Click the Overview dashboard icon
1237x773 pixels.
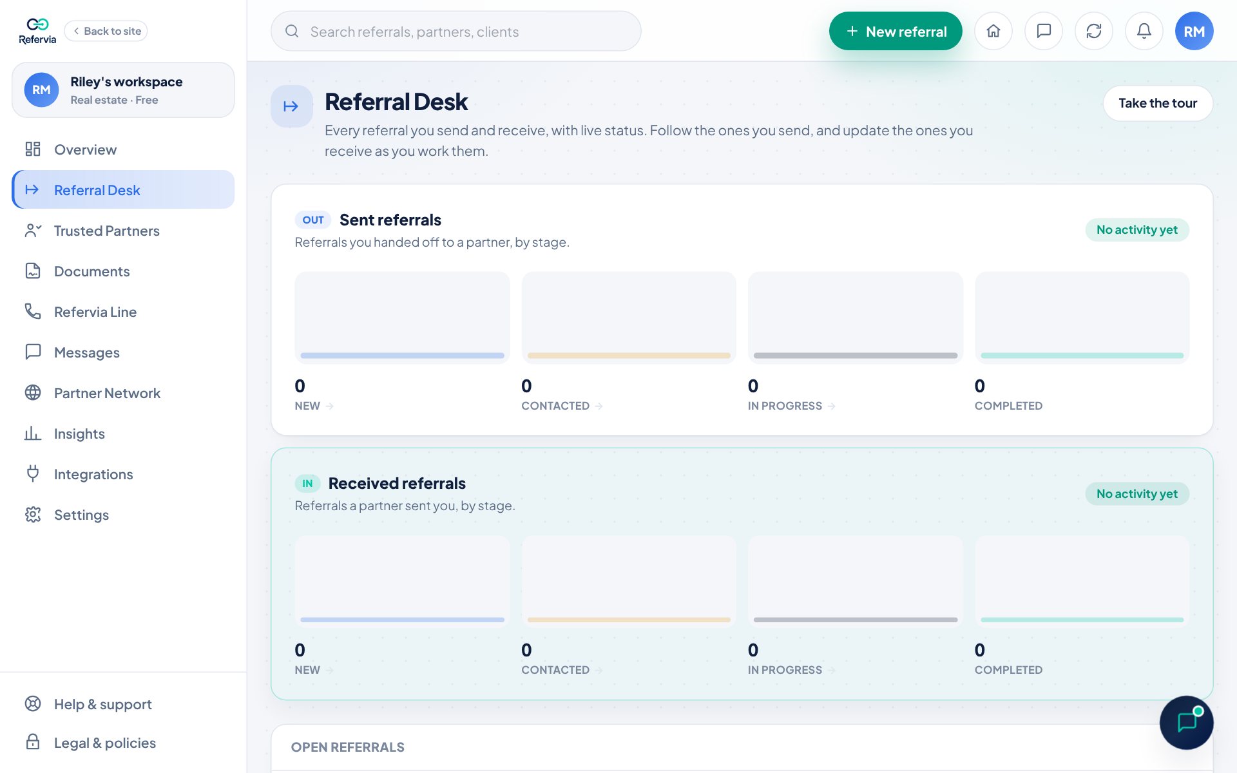(33, 149)
